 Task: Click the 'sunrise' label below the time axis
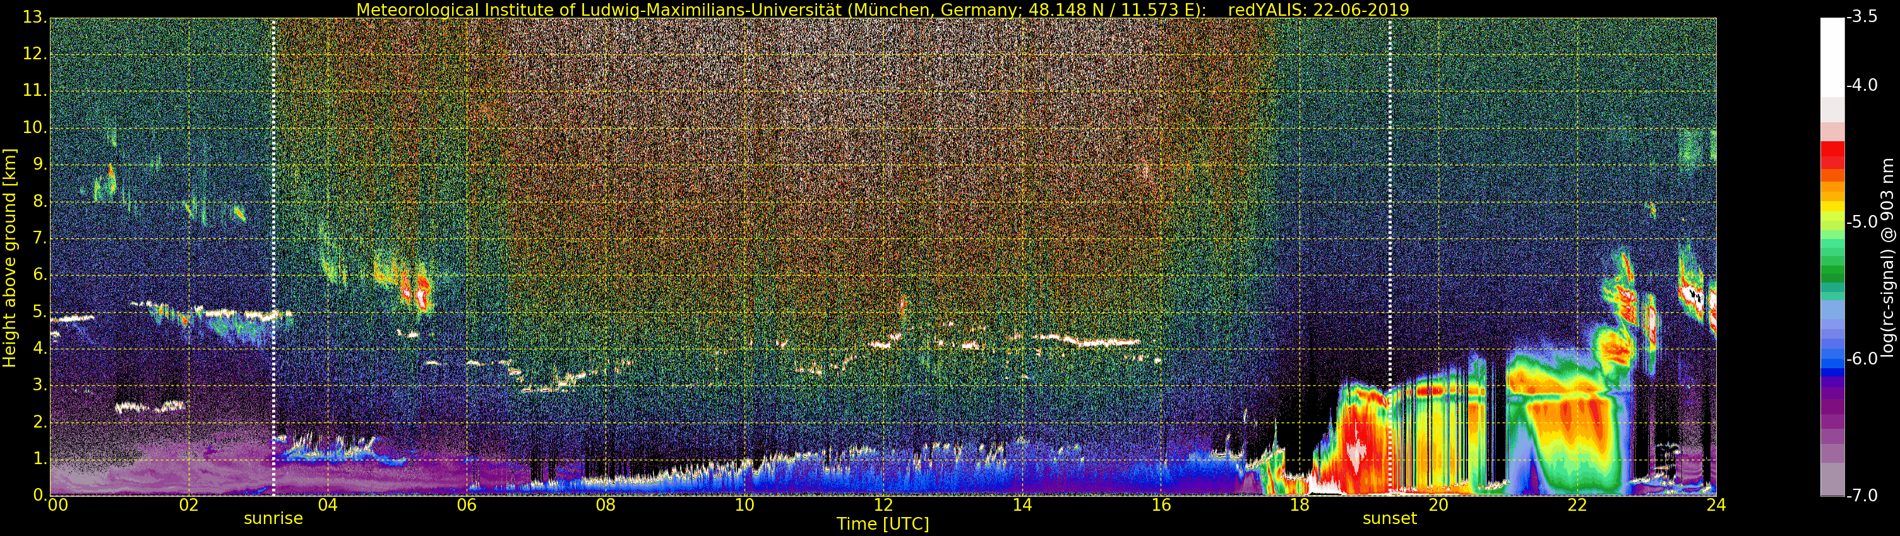273,518
